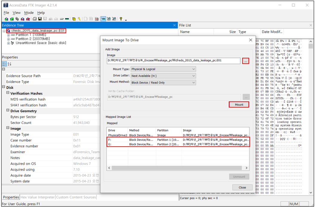This screenshot has height=207, width=315.
Task: Close Mount Image To Drive dialog with X
Action: tap(251, 40)
